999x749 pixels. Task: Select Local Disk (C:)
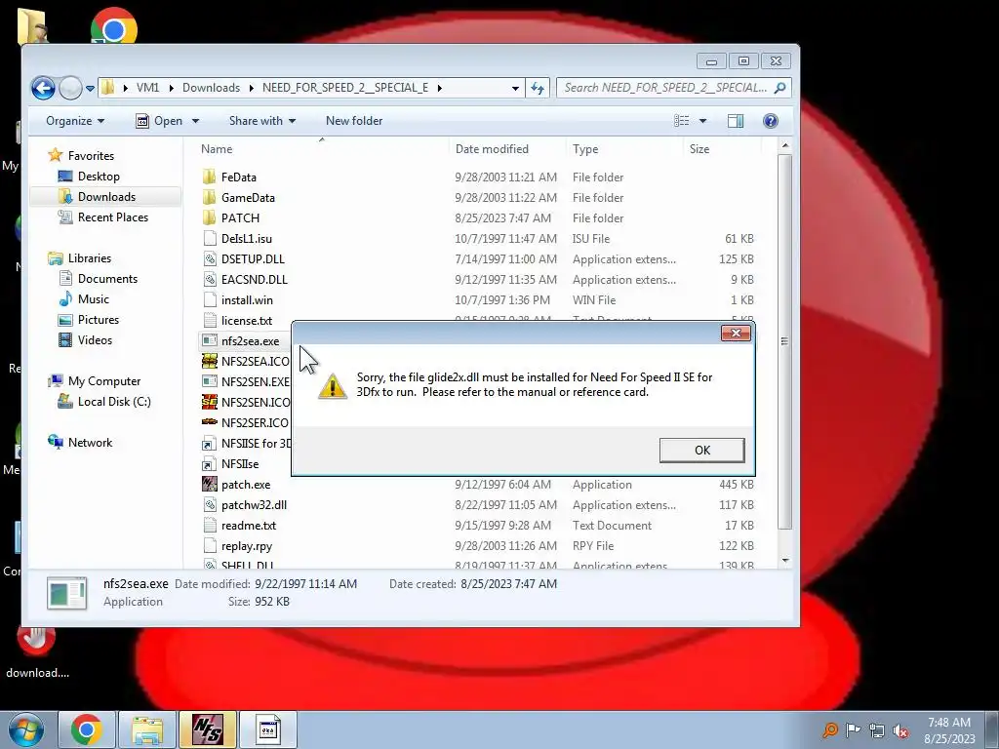coord(114,402)
